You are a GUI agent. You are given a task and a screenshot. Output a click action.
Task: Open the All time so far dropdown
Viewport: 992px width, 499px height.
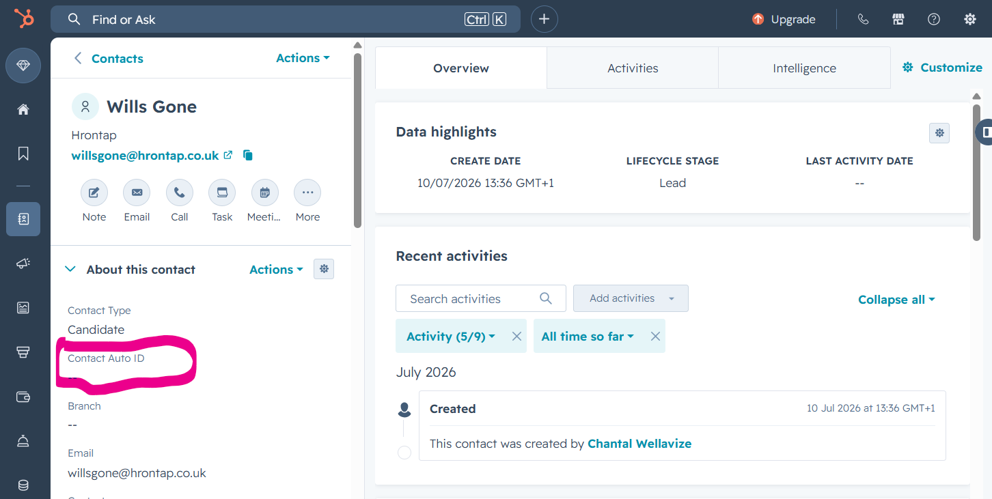(588, 336)
